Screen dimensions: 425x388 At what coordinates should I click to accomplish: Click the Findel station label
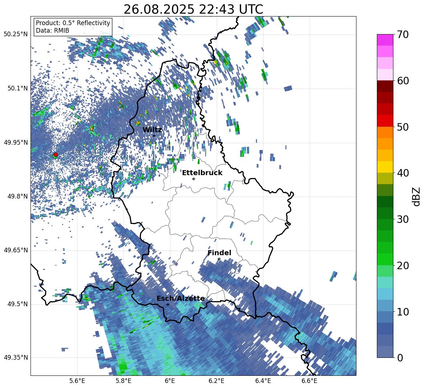tap(219, 253)
